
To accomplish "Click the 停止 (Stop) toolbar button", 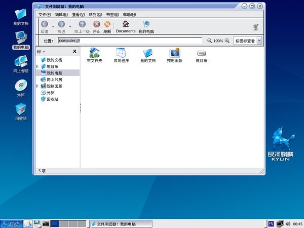I will click(96, 25).
